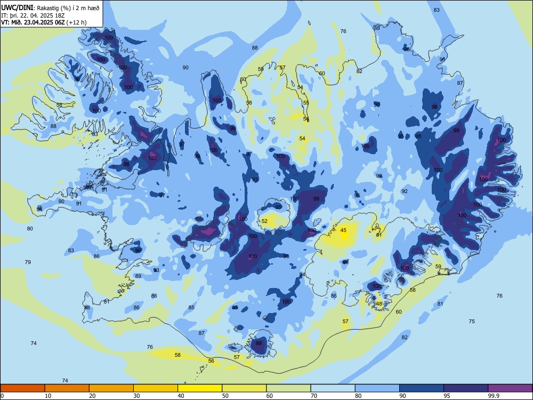Click the dark orange 0–10 legend swatch
Screen dimensions: 533x400
(22, 388)
